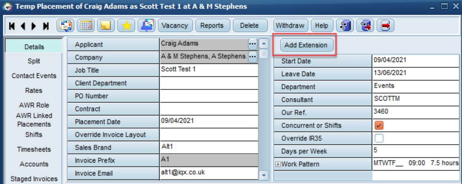462x184 pixels.
Task: Tick the Override IR35 checkbox
Action: [x=379, y=138]
